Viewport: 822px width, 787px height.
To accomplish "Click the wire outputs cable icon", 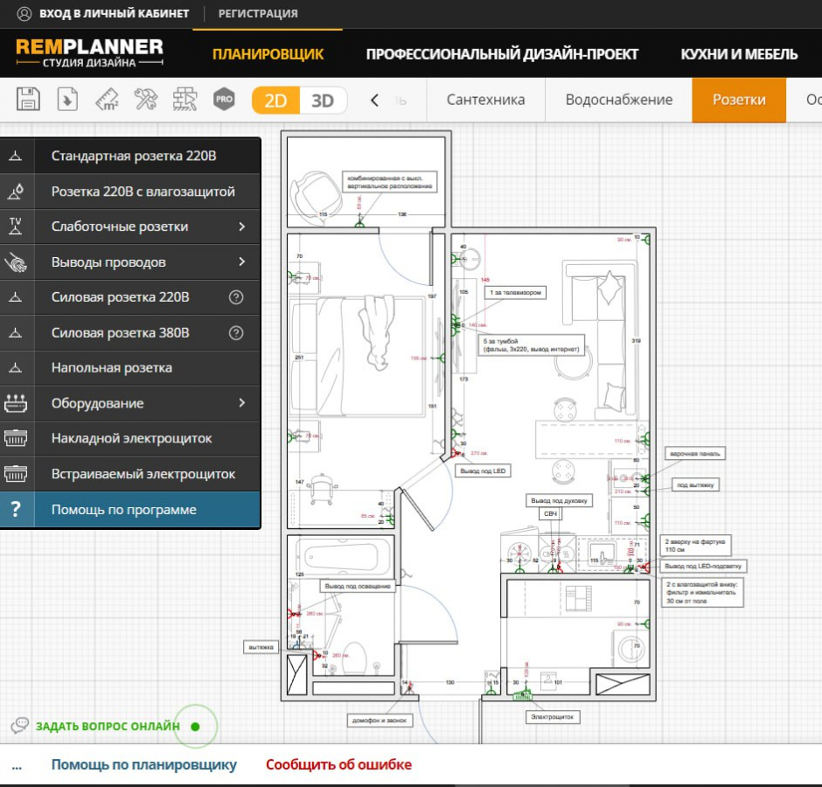I will [x=16, y=262].
